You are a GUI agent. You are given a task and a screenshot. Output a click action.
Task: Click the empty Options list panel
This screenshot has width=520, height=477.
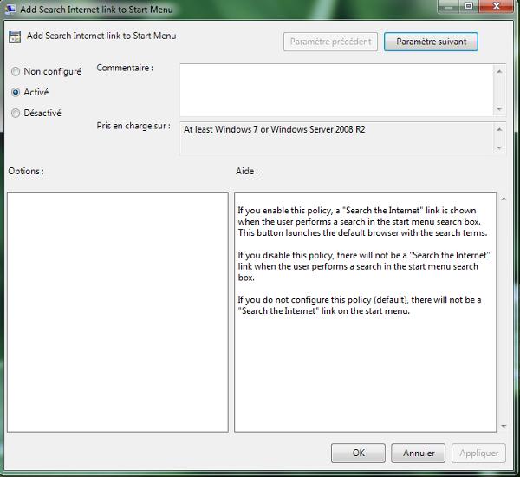point(118,312)
